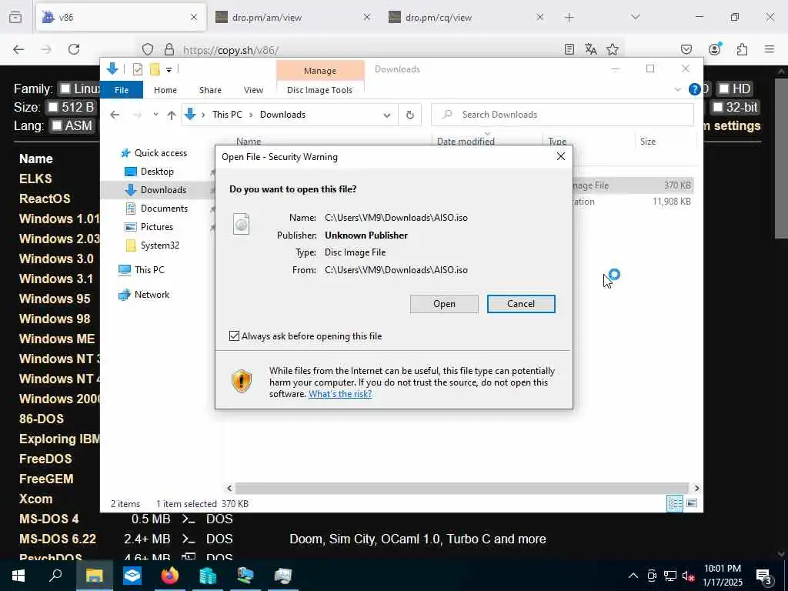Open the Firefox account icon
Image resolution: width=788 pixels, height=591 pixels.
pyautogui.click(x=714, y=48)
